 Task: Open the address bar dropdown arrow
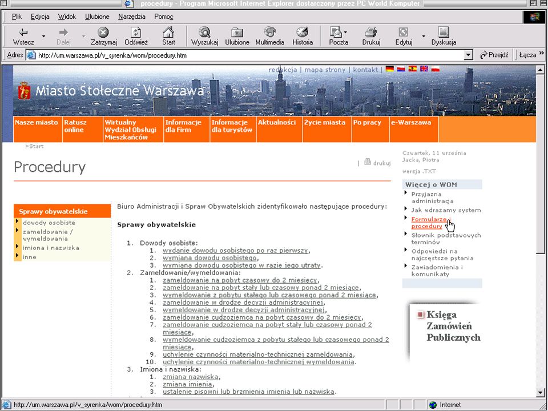468,55
